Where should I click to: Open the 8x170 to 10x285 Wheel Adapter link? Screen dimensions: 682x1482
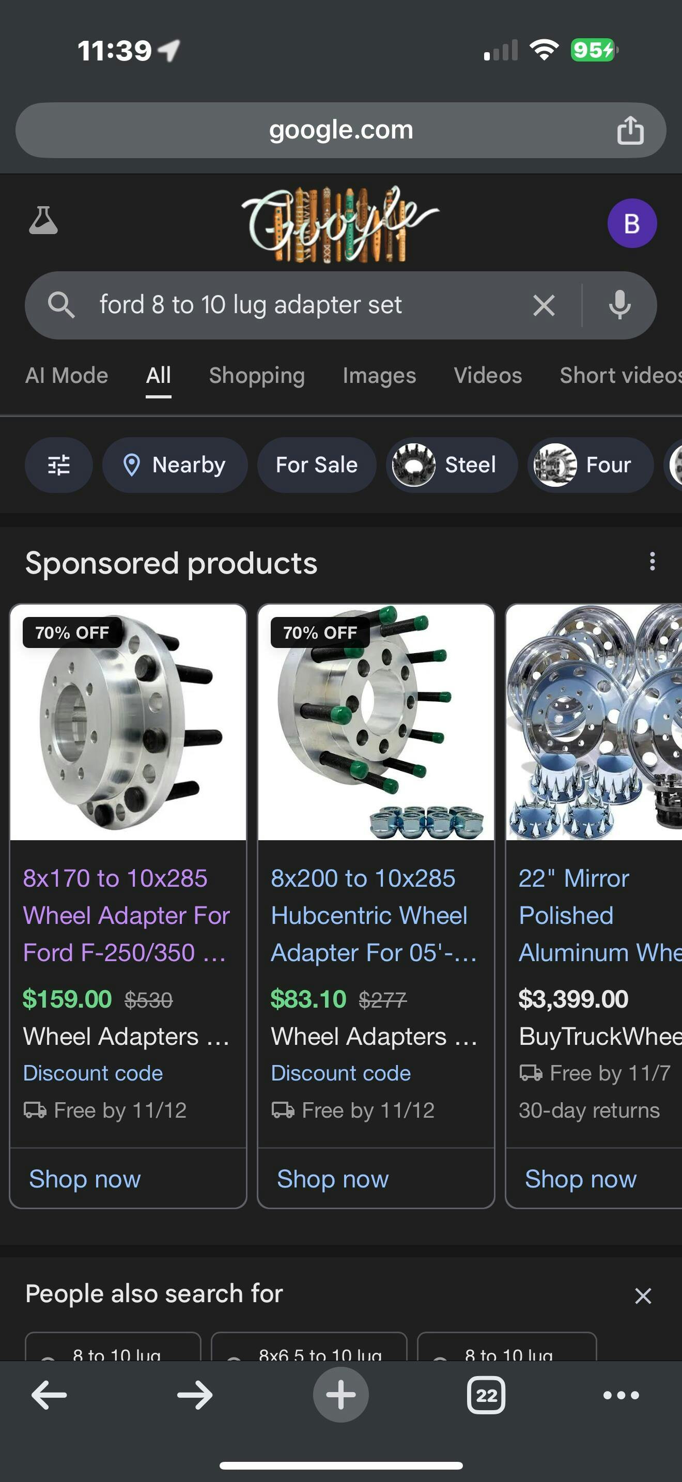pos(126,915)
